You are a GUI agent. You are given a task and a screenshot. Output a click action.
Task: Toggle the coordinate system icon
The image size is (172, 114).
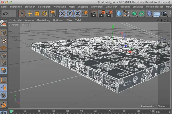85,14
